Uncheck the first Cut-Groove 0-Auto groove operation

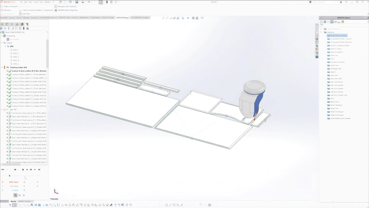(x=7, y=113)
